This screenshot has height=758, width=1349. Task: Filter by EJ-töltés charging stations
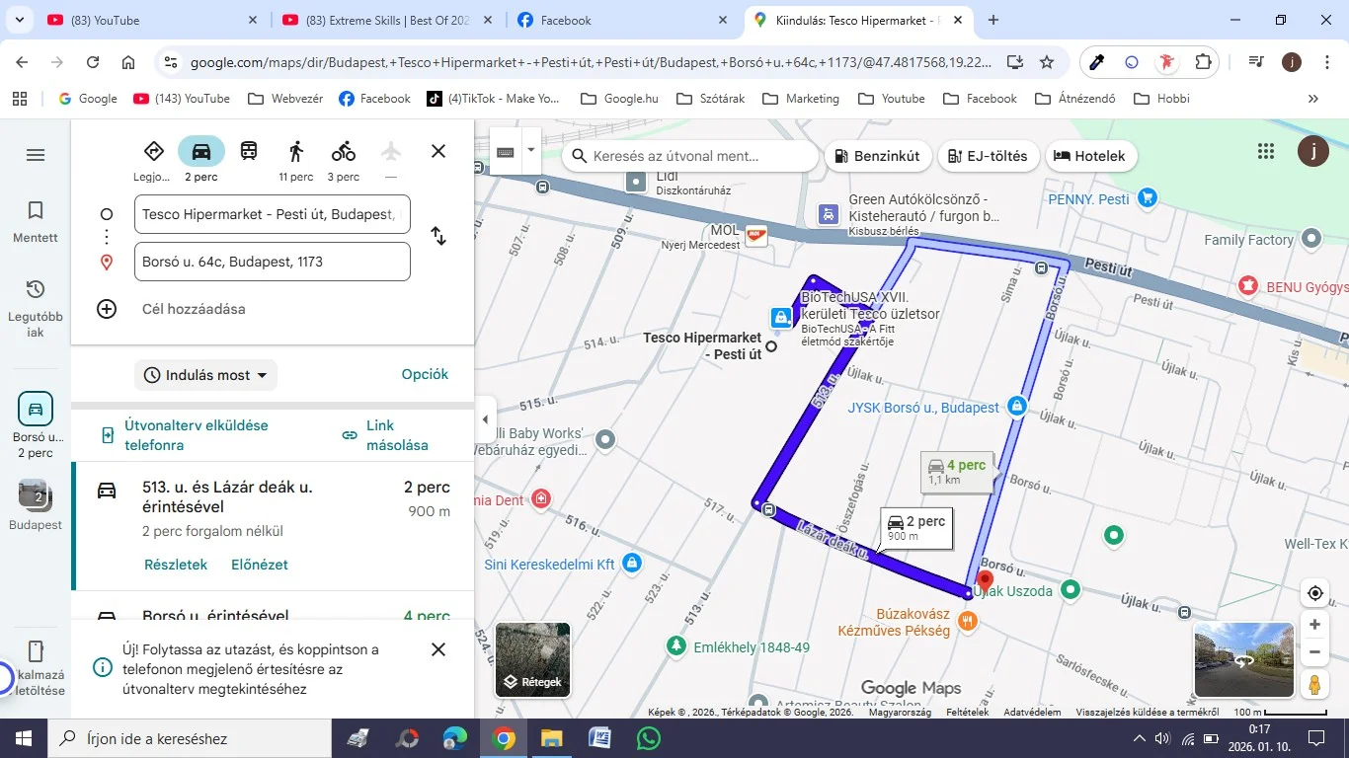[x=987, y=156]
